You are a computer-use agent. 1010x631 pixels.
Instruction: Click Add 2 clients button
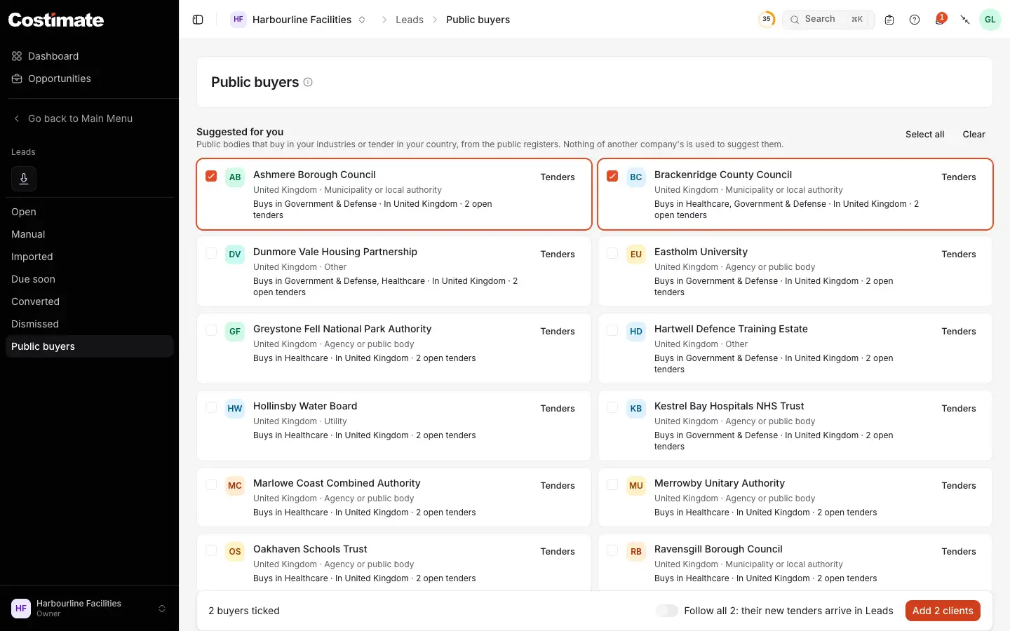[943, 611]
